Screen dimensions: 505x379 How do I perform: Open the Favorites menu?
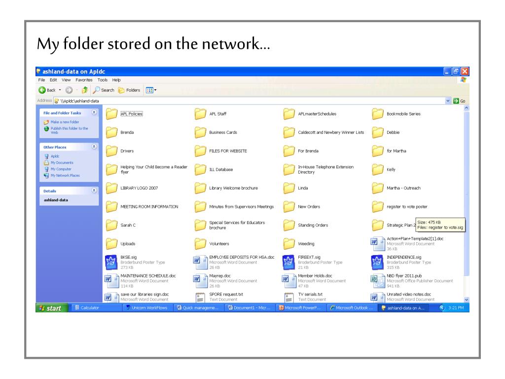point(84,80)
